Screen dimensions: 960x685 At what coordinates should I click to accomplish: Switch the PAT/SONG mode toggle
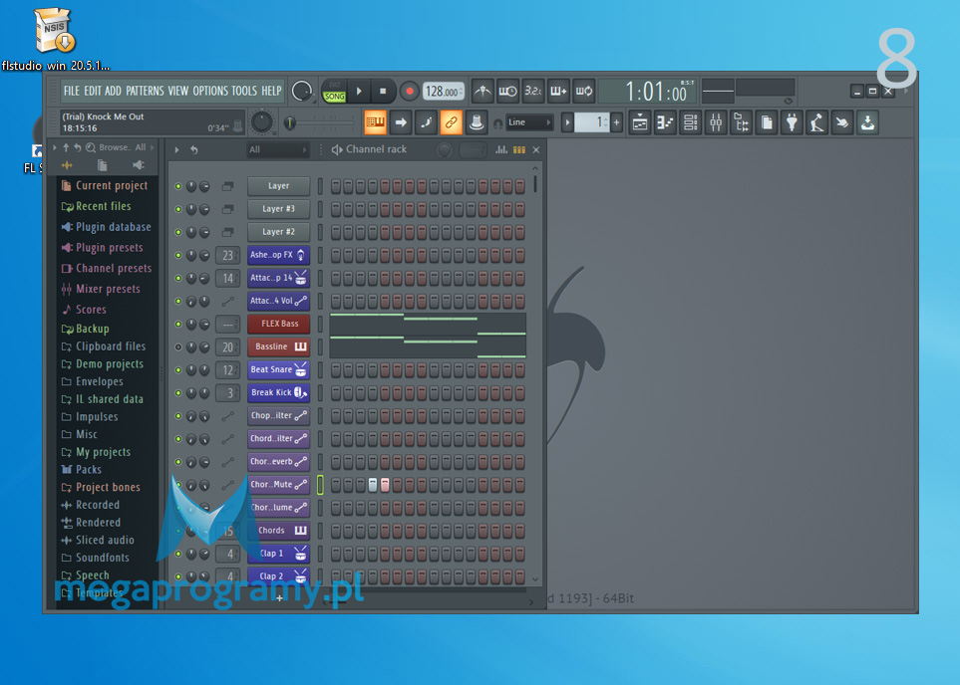tap(334, 92)
